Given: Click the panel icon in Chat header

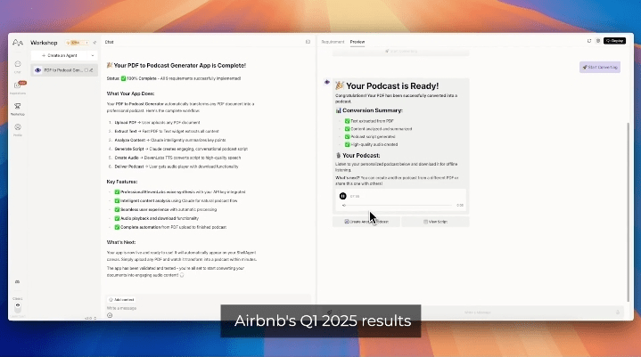Looking at the screenshot, I should pos(308,42).
